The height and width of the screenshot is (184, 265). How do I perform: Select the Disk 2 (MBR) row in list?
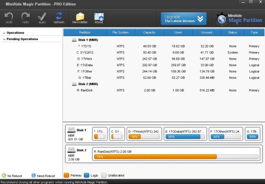click(x=164, y=84)
